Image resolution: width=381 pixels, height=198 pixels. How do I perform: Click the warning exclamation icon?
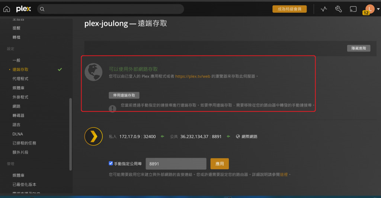112,109
